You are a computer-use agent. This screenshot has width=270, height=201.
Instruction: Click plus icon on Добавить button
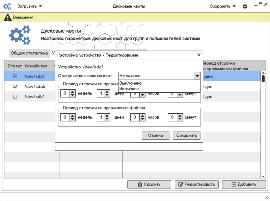234,184
